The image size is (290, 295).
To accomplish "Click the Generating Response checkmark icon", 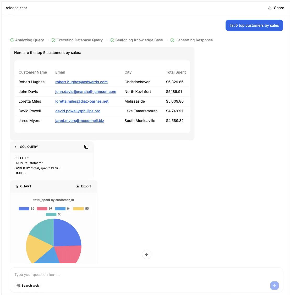I will (x=172, y=40).
